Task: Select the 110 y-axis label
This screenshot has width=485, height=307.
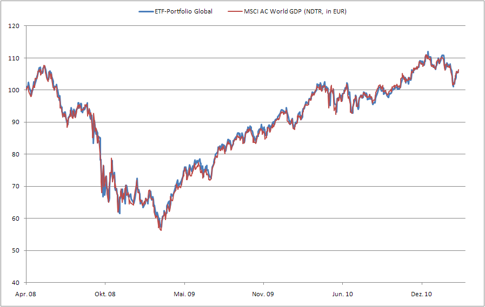Action: pos(15,58)
